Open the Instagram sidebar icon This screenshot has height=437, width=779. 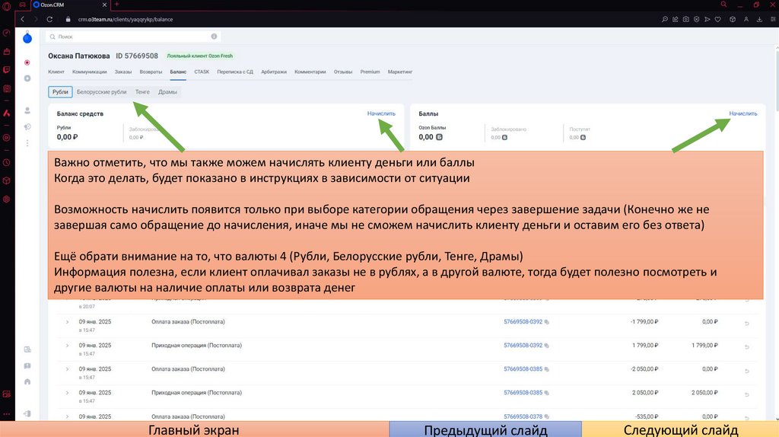point(6,88)
